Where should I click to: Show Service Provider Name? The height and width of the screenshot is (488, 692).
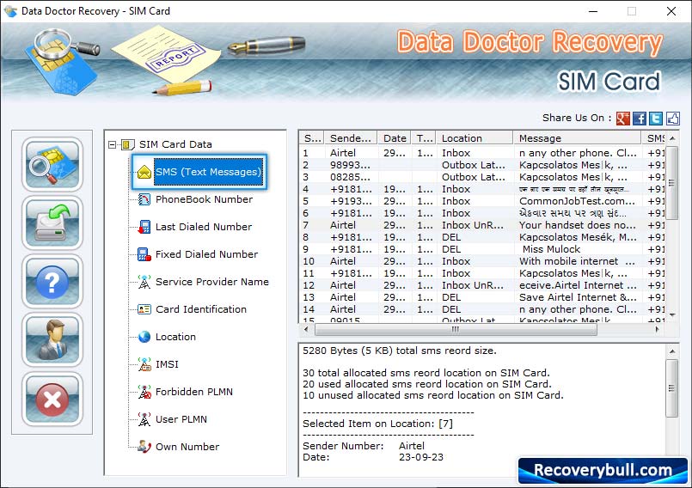tap(211, 282)
